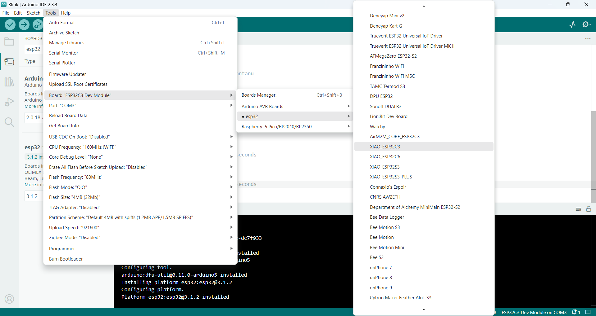Select the esp32 board package entry
The height and width of the screenshot is (316, 596).
294,116
